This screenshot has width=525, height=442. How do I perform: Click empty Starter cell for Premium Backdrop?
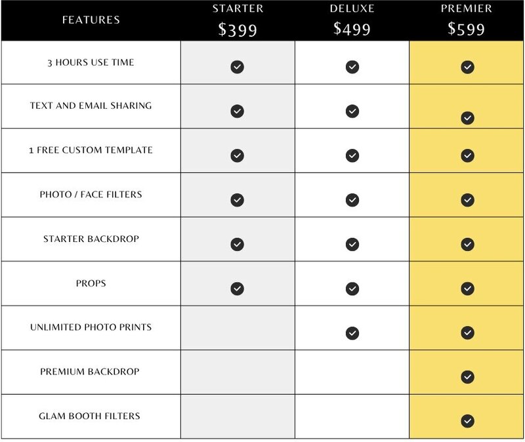point(238,372)
